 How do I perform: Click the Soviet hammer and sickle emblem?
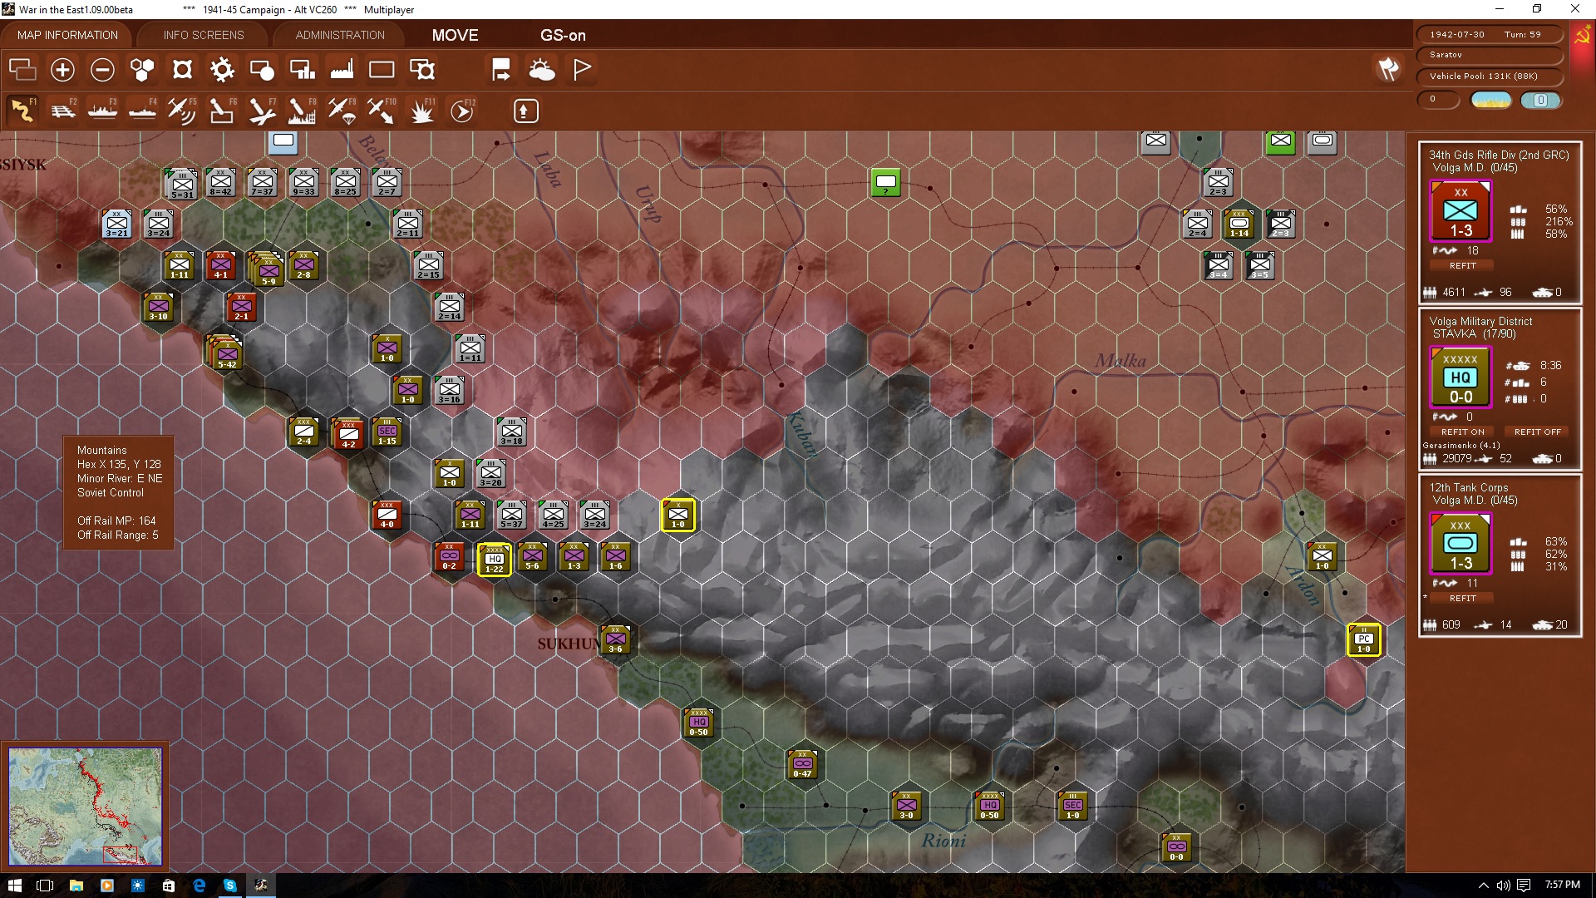(x=1582, y=35)
